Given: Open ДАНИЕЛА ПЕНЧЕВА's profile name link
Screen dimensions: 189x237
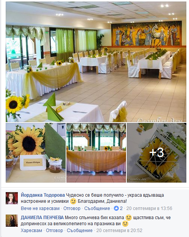Looking at the screenshot, I should [x=42, y=218].
